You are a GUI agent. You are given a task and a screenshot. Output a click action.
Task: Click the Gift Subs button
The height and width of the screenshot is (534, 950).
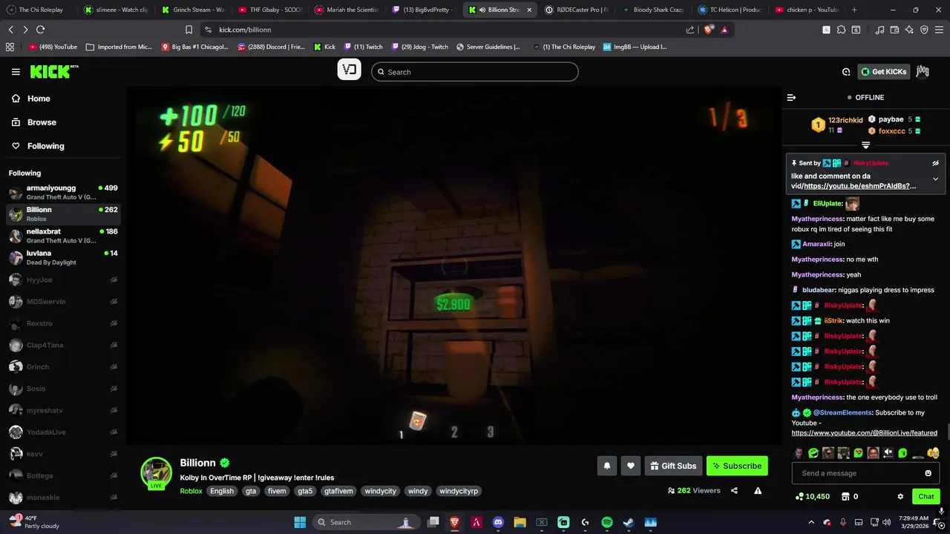click(673, 466)
